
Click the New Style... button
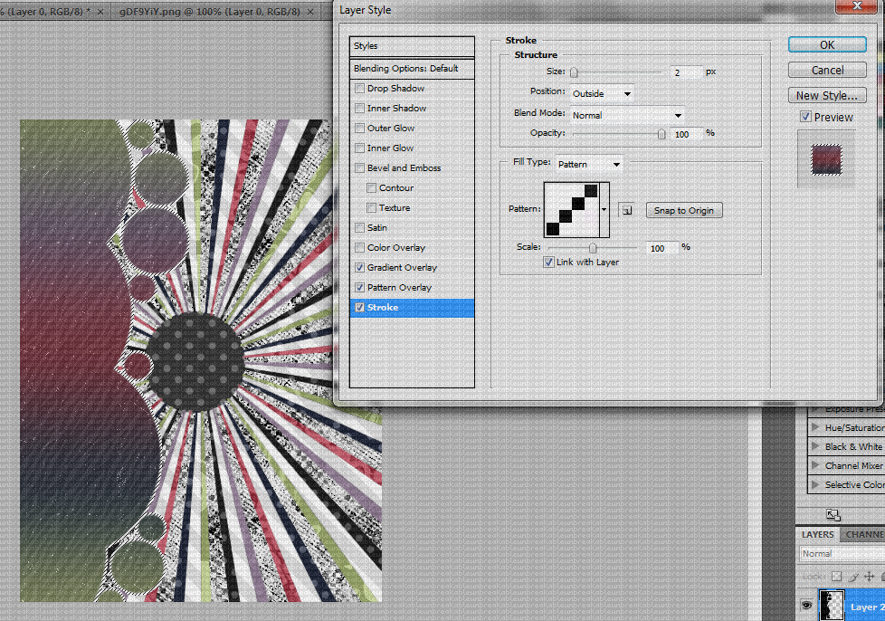coord(827,95)
